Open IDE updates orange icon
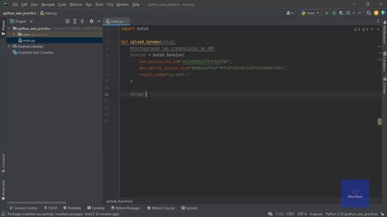387x217 pixels. [376, 13]
